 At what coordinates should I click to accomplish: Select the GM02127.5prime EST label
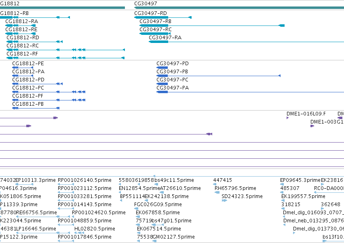point(173,237)
